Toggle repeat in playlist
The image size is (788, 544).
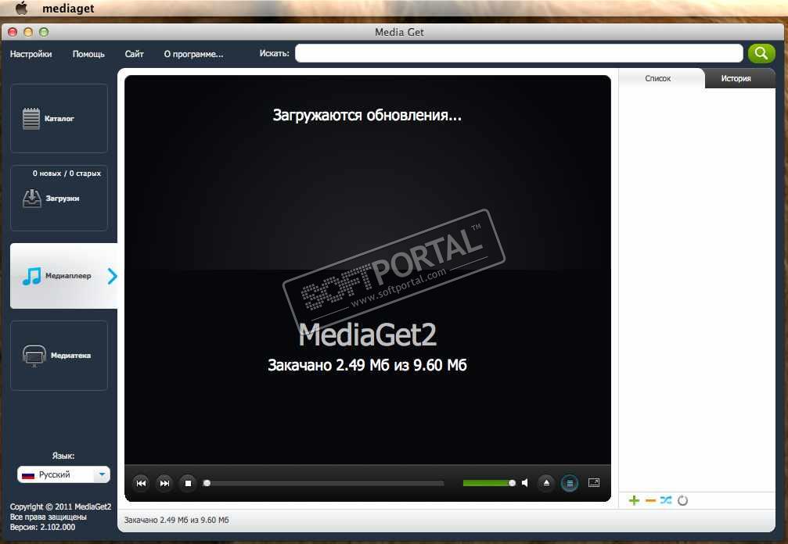[682, 500]
